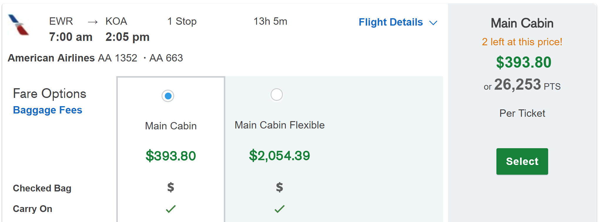Click the American Airlines logo icon

18,25
